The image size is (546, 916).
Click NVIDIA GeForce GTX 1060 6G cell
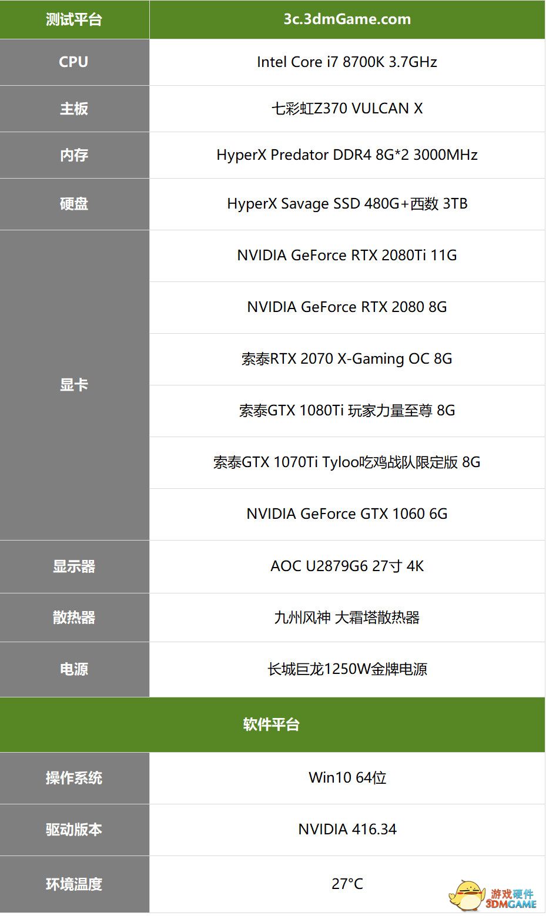coord(347,515)
